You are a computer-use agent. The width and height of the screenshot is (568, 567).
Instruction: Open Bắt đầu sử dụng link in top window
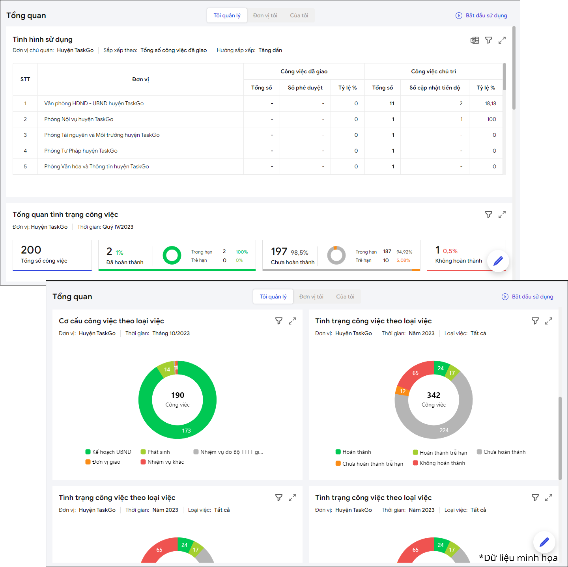point(486,15)
